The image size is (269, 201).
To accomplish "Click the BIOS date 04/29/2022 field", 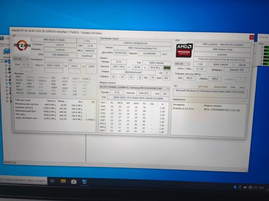I will click(x=121, y=53).
